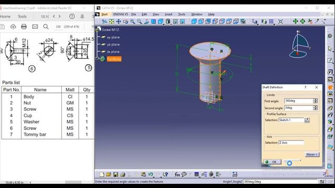The width and height of the screenshot is (335, 188).
Task: Open the File menu
Action: (133, 15)
